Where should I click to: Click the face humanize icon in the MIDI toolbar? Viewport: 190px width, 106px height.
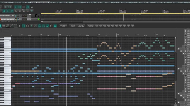click(31, 26)
